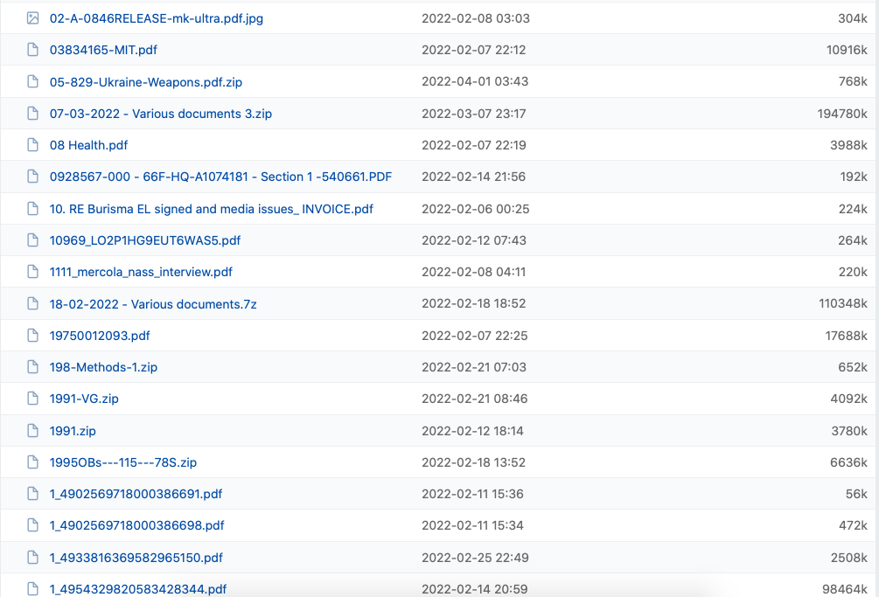Screen dimensions: 879x597
Task: Open 1_4902569718000386698.pdf link
Action: [x=136, y=525]
